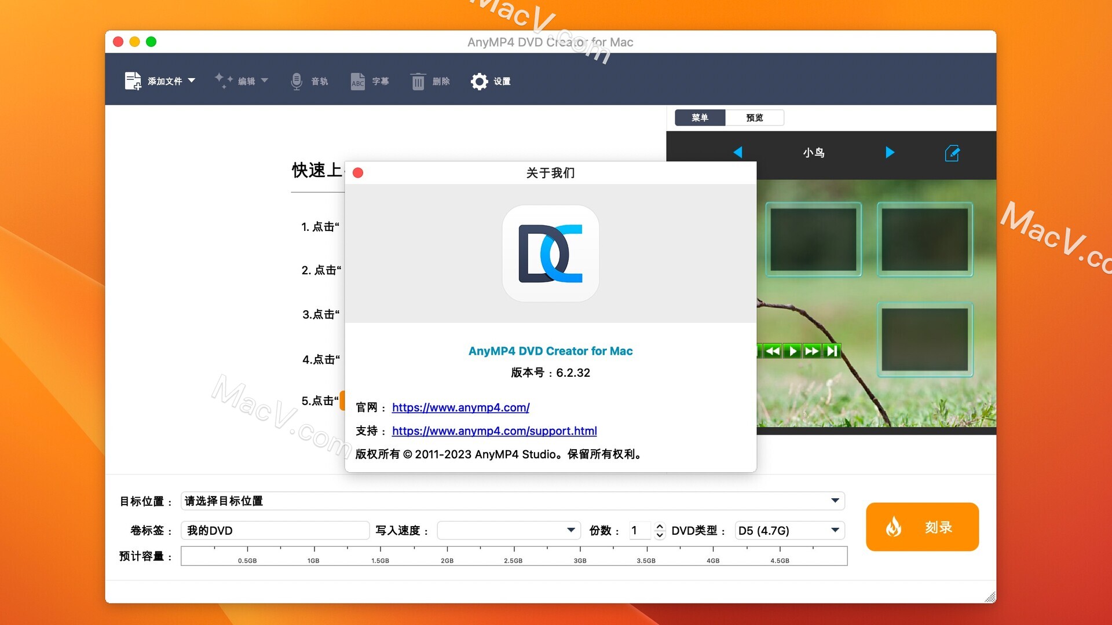
Task: Select the top-left menu thumbnail frame
Action: pyautogui.click(x=813, y=240)
